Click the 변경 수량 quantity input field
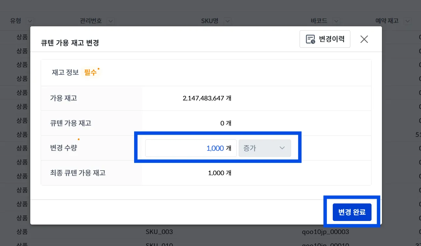This screenshot has height=246, width=421. pos(191,148)
